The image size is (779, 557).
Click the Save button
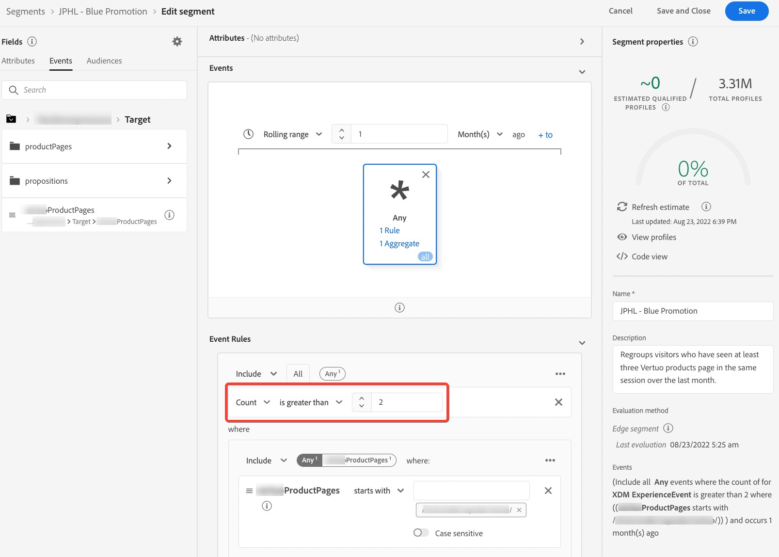coord(746,11)
